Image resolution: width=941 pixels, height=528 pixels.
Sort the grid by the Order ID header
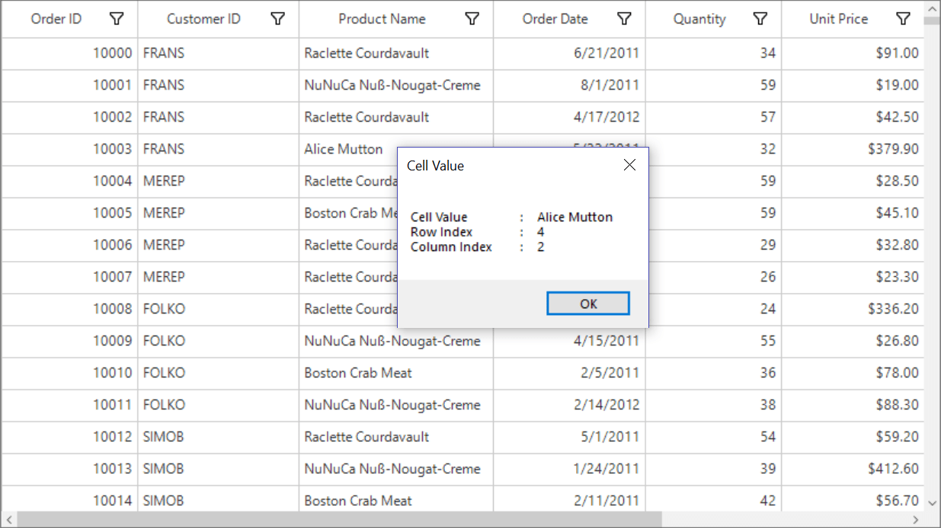(x=56, y=18)
